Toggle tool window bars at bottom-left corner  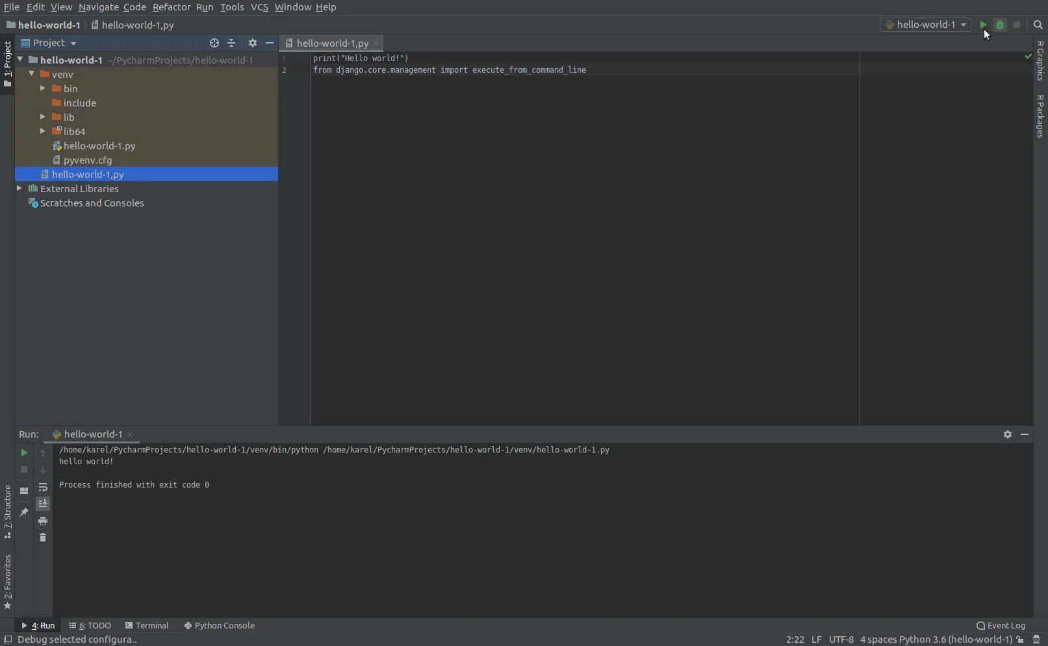pos(8,640)
